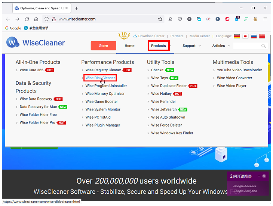Open Wise Disk Cleaner page
The image size is (273, 206).
point(100,78)
